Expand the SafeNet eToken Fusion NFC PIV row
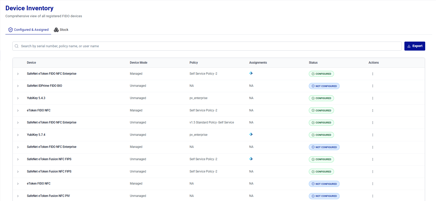The image size is (436, 201). pos(18,196)
